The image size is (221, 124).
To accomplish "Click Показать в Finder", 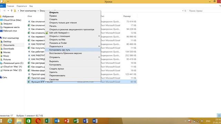I will (58, 43).
